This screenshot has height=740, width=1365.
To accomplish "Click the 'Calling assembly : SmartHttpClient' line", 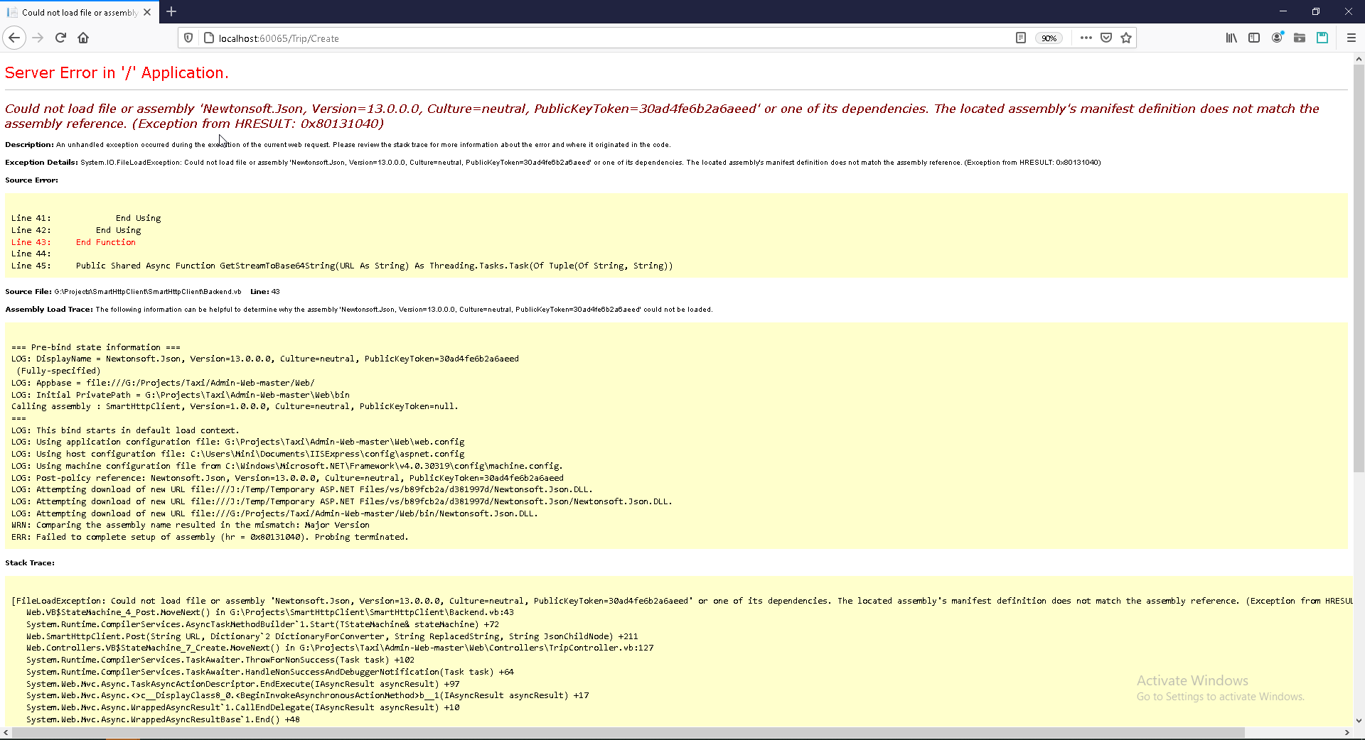I will (235, 406).
